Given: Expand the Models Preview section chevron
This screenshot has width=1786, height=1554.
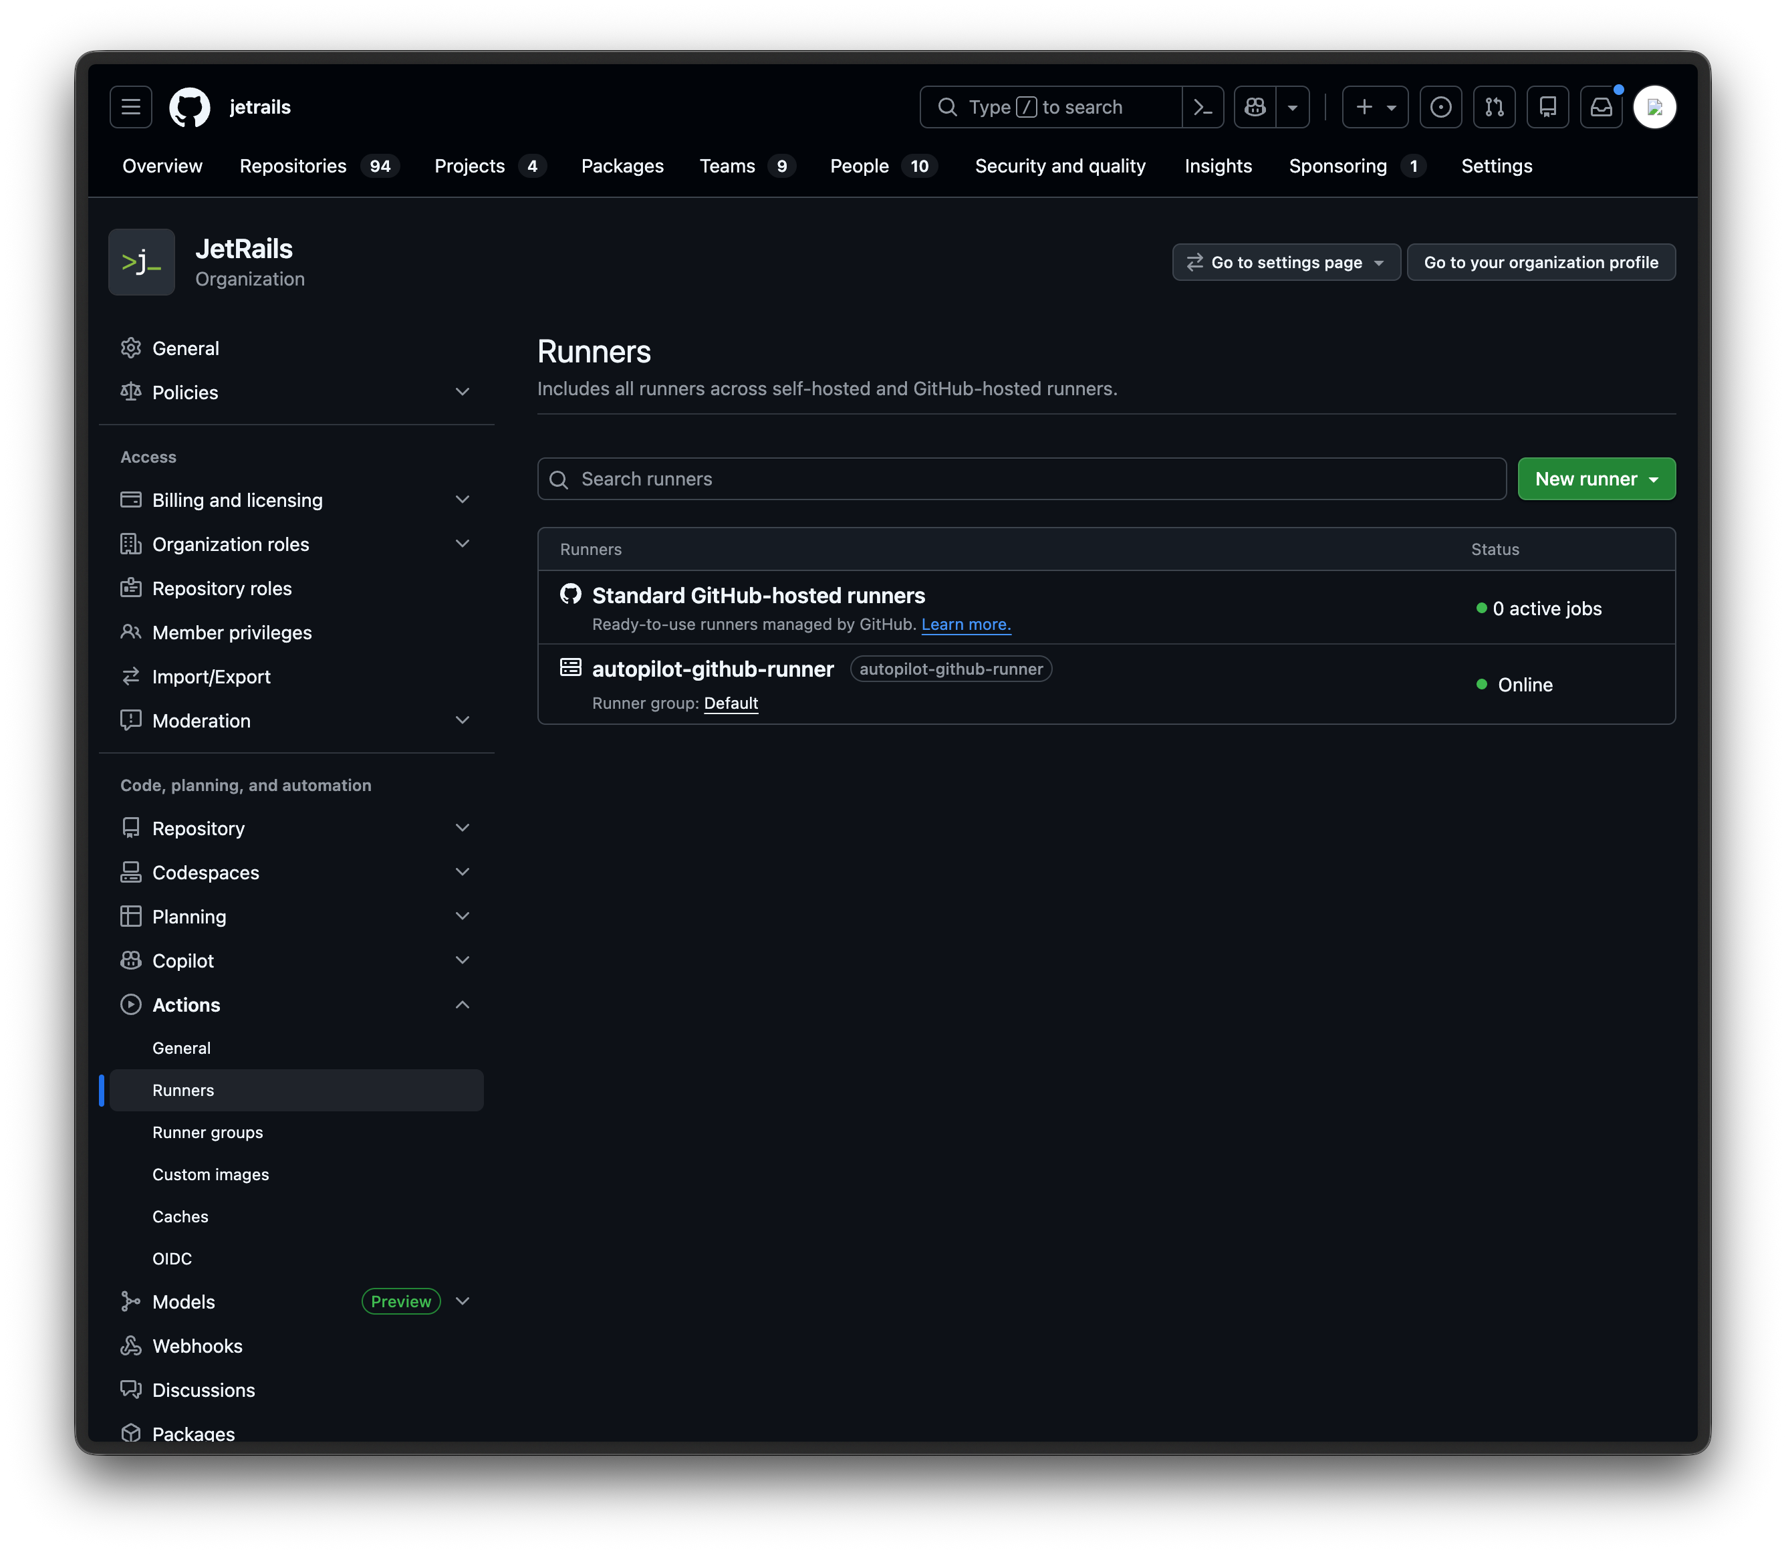Looking at the screenshot, I should point(462,1302).
